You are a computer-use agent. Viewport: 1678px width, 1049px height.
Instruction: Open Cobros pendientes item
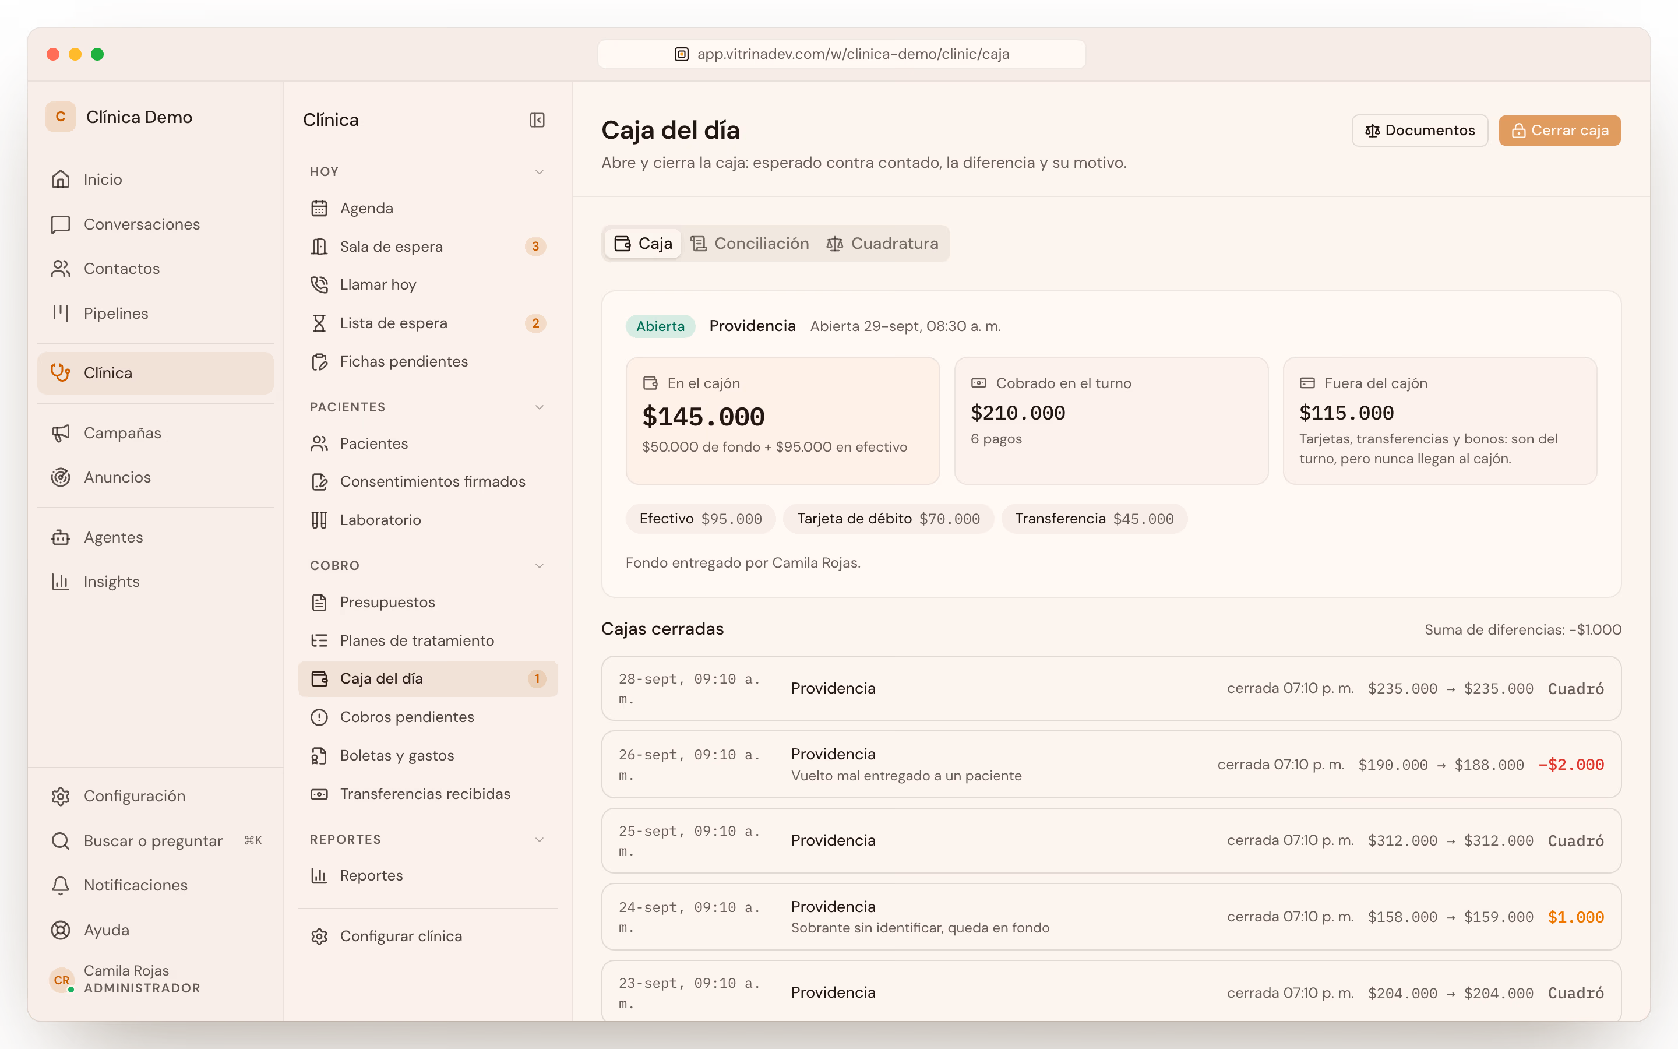428,717
